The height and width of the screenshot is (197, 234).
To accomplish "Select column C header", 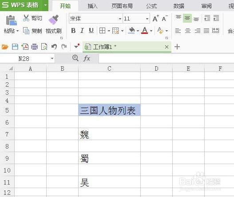I will pos(109,68).
